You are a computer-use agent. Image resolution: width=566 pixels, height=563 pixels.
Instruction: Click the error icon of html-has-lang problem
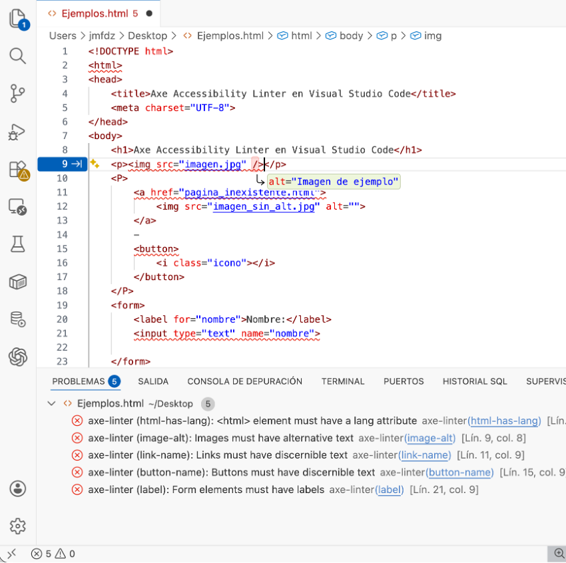click(x=77, y=421)
